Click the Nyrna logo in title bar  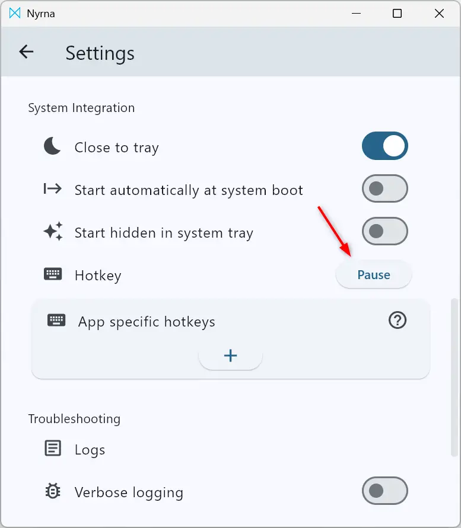pyautogui.click(x=14, y=13)
